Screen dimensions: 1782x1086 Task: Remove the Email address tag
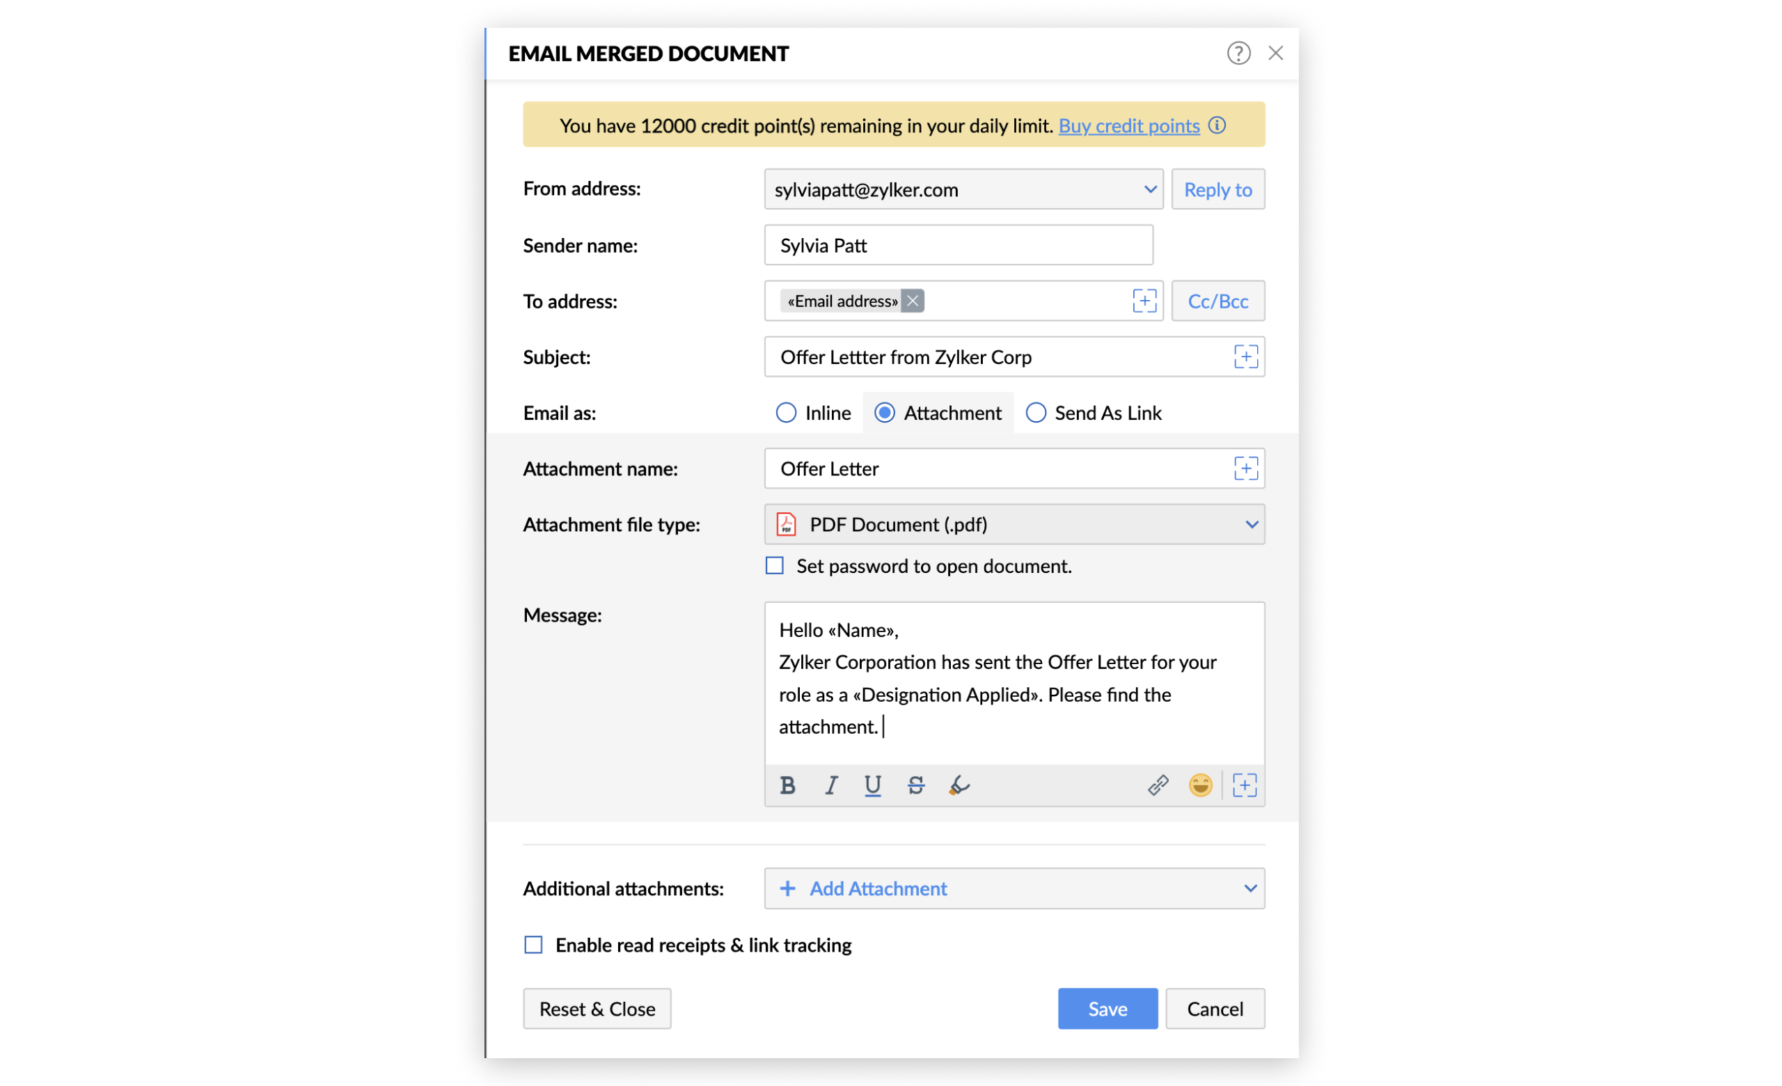point(913,301)
